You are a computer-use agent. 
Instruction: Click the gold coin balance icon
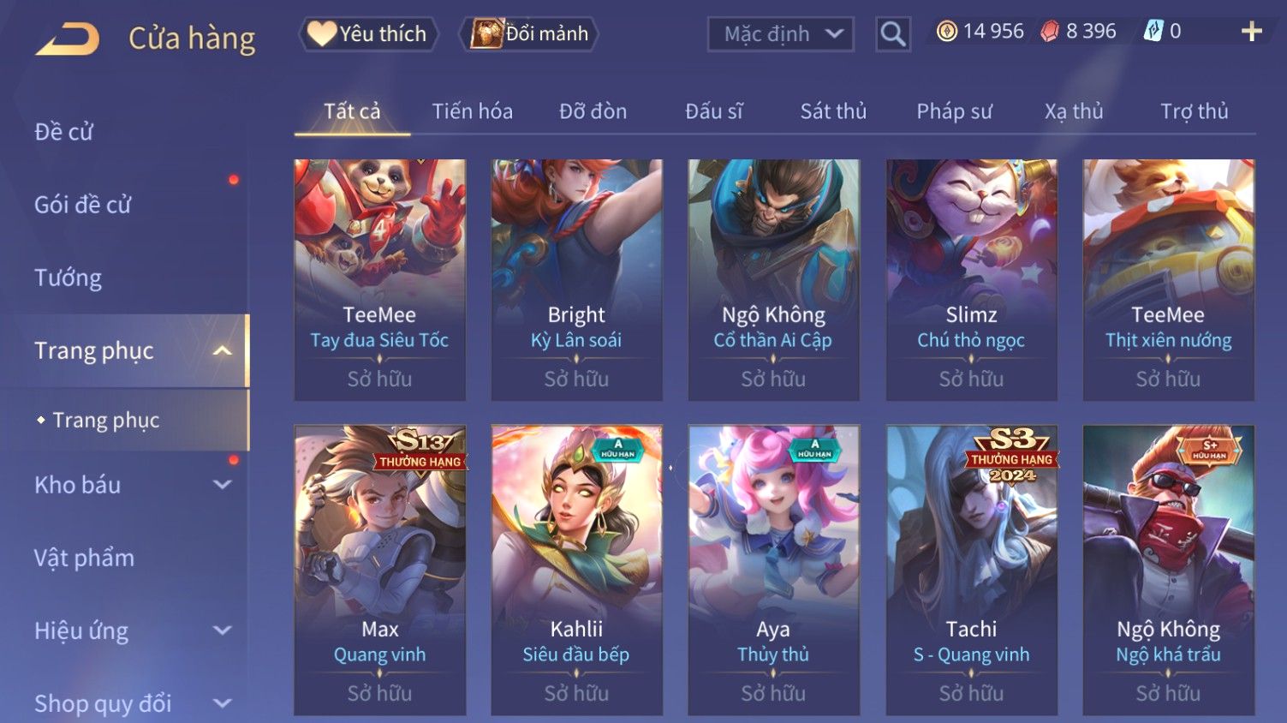946,32
